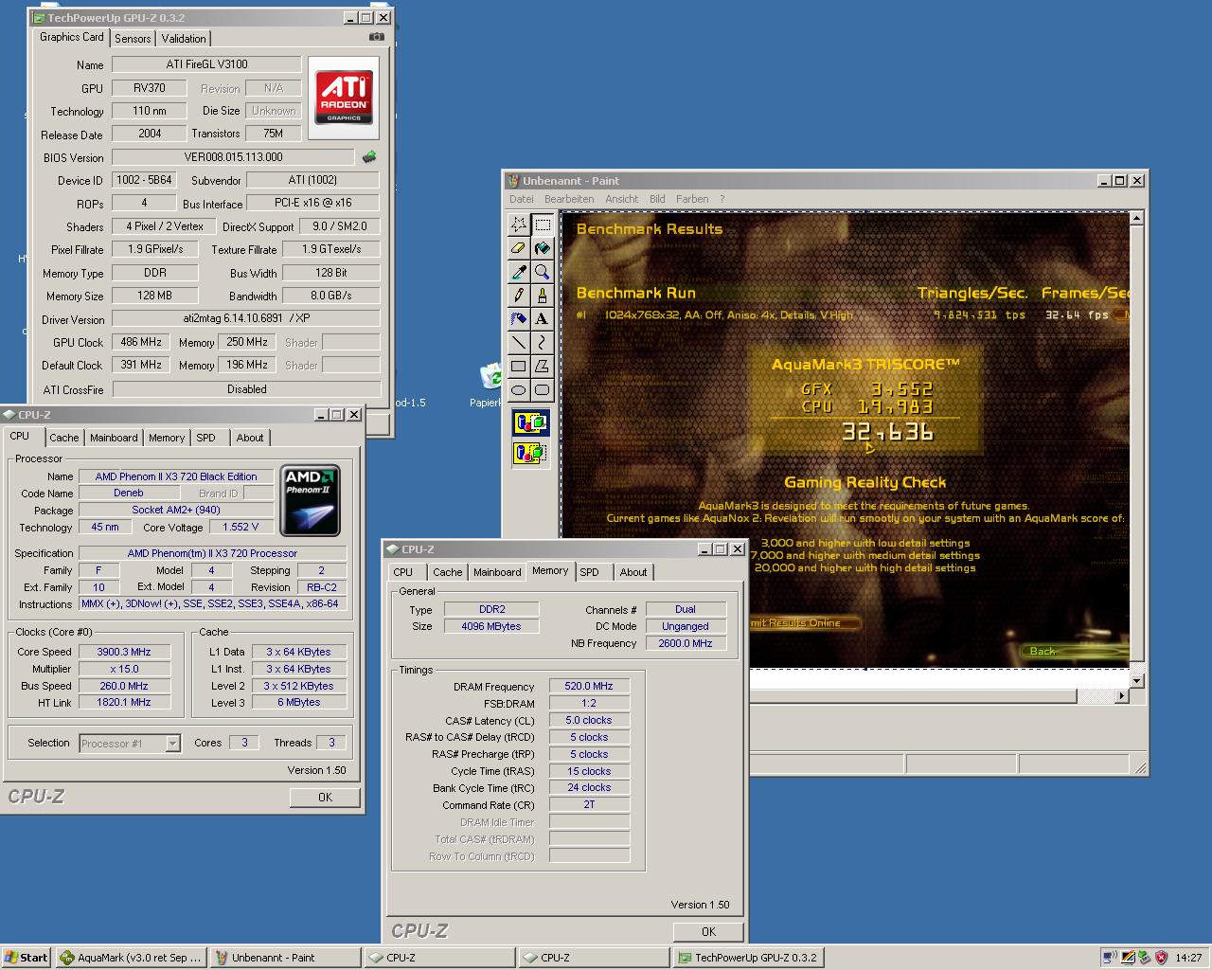Select the Magnifier tool in Paint
The width and height of the screenshot is (1212, 970).
click(x=543, y=271)
